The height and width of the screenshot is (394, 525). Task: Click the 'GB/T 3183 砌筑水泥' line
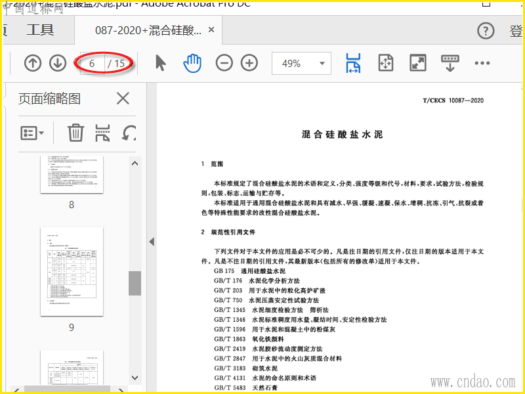click(245, 368)
